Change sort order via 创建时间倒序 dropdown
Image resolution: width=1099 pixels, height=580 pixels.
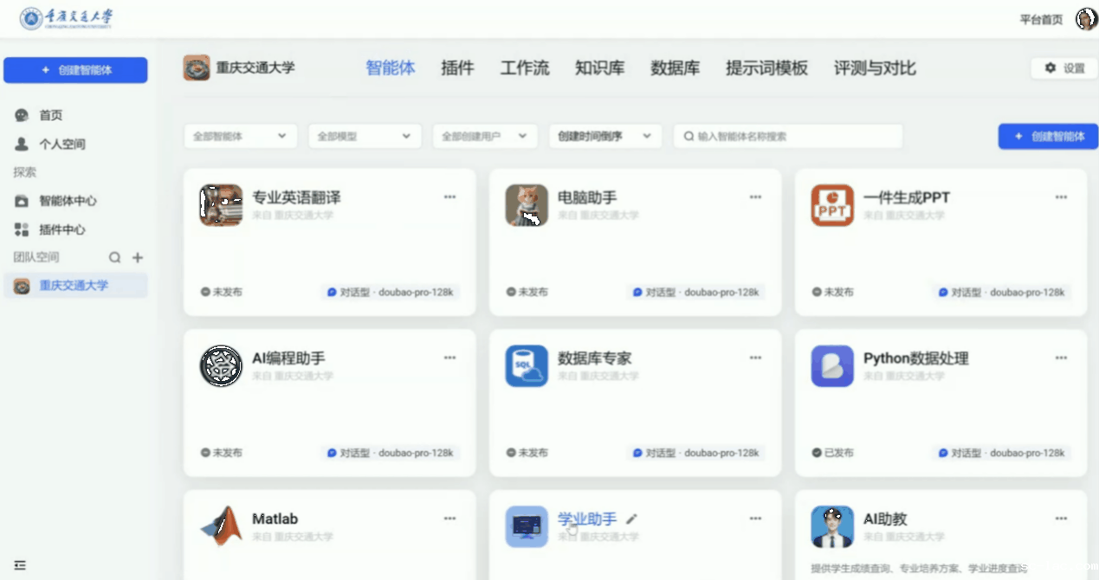pos(604,136)
